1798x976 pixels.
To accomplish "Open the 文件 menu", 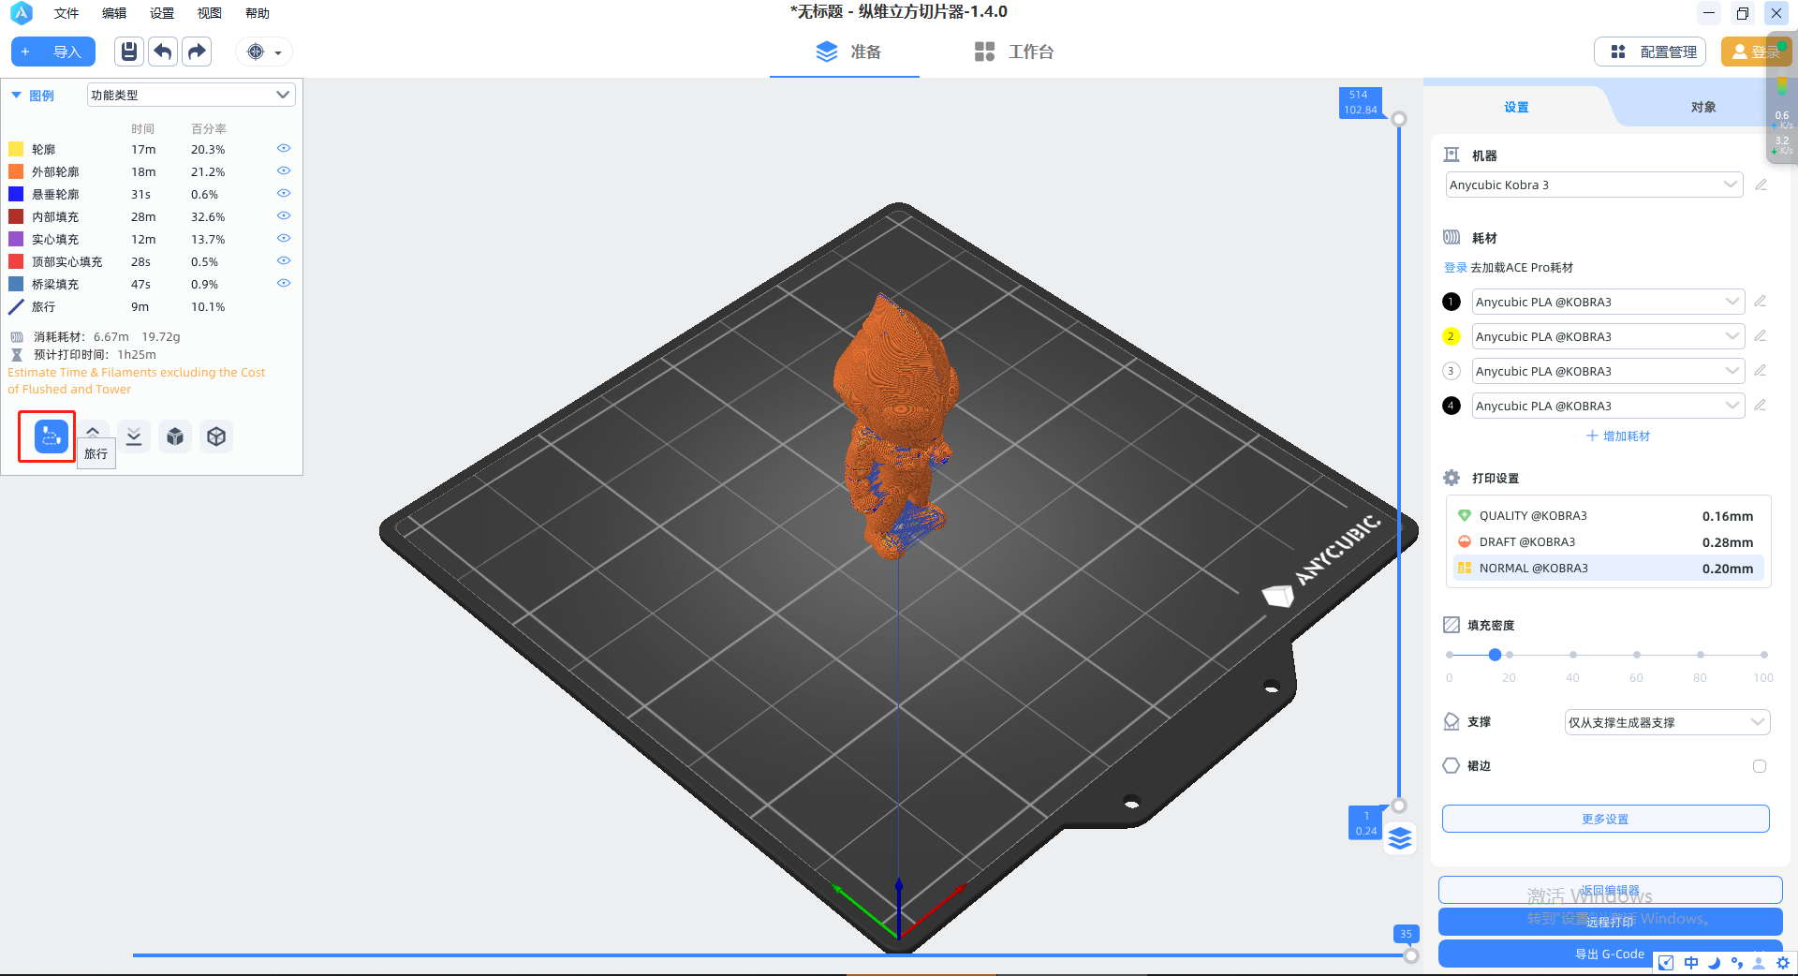I will (x=66, y=13).
